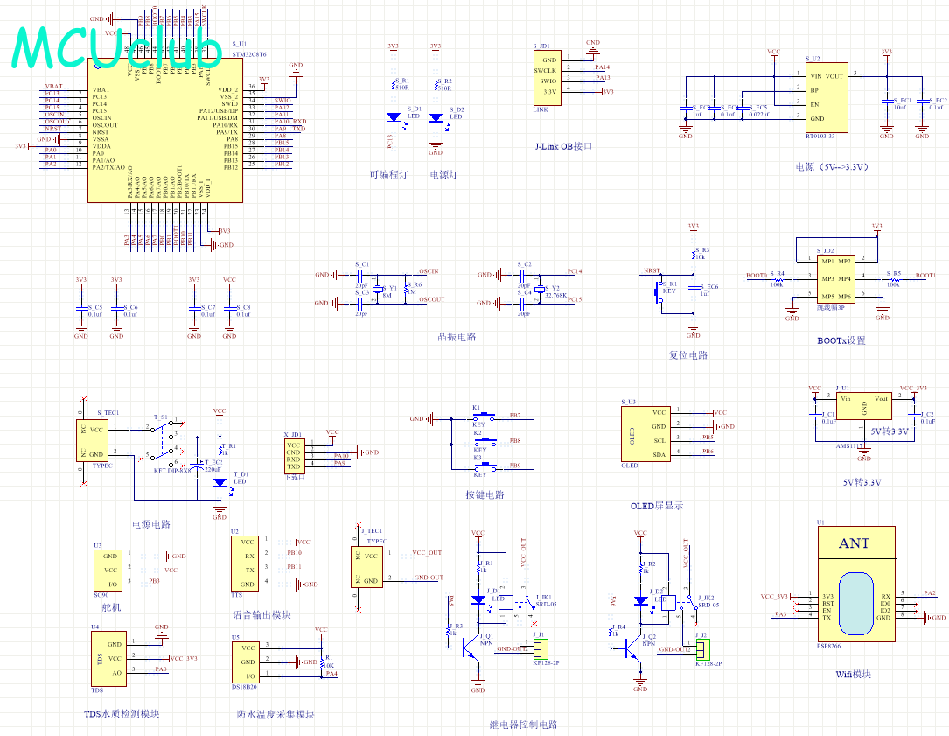Click the green KF128-2P J_J1 connector
The image size is (949, 736).
point(541,649)
